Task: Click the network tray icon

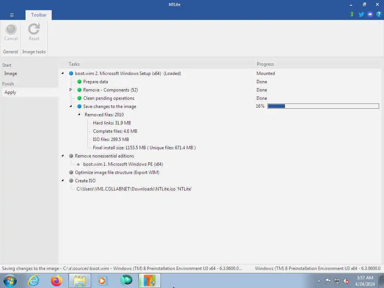Action: (x=337, y=281)
